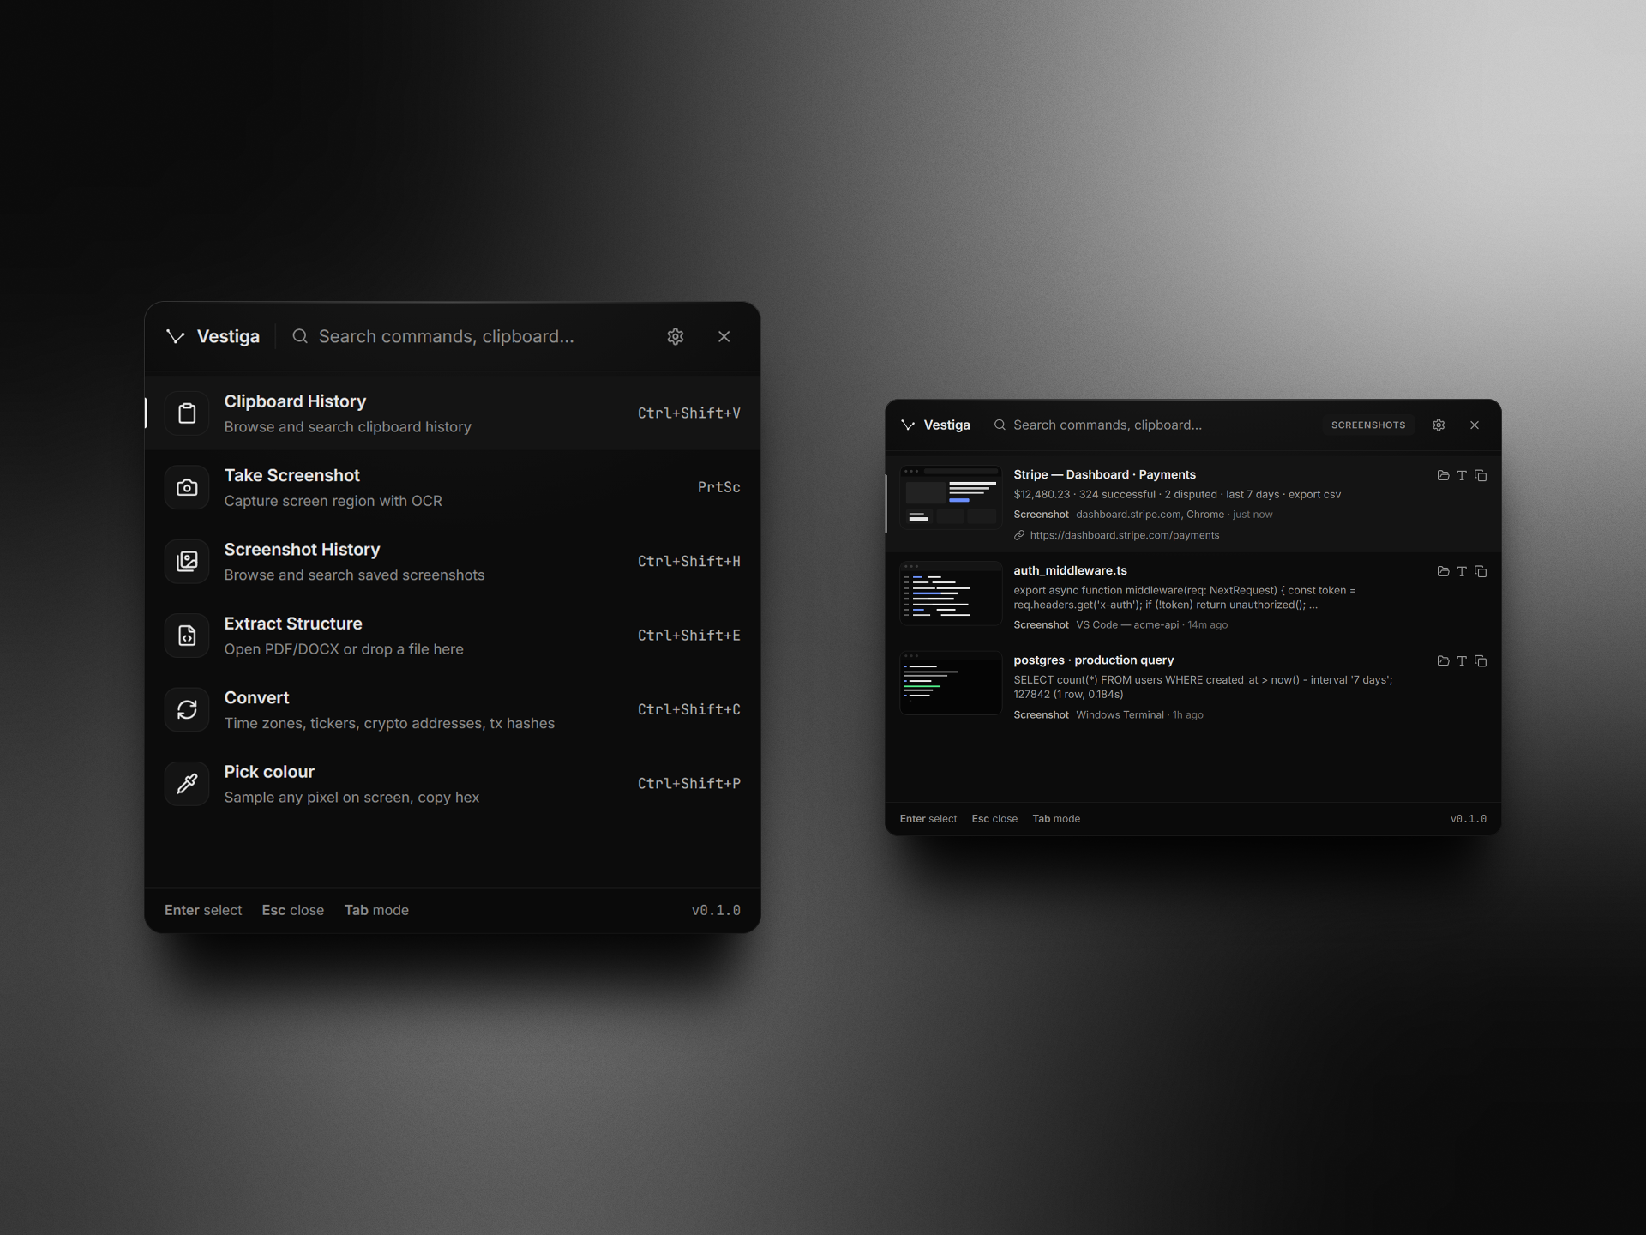Click the Clipboard History clipboard icon
Image resolution: width=1646 pixels, height=1235 pixels.
187,413
